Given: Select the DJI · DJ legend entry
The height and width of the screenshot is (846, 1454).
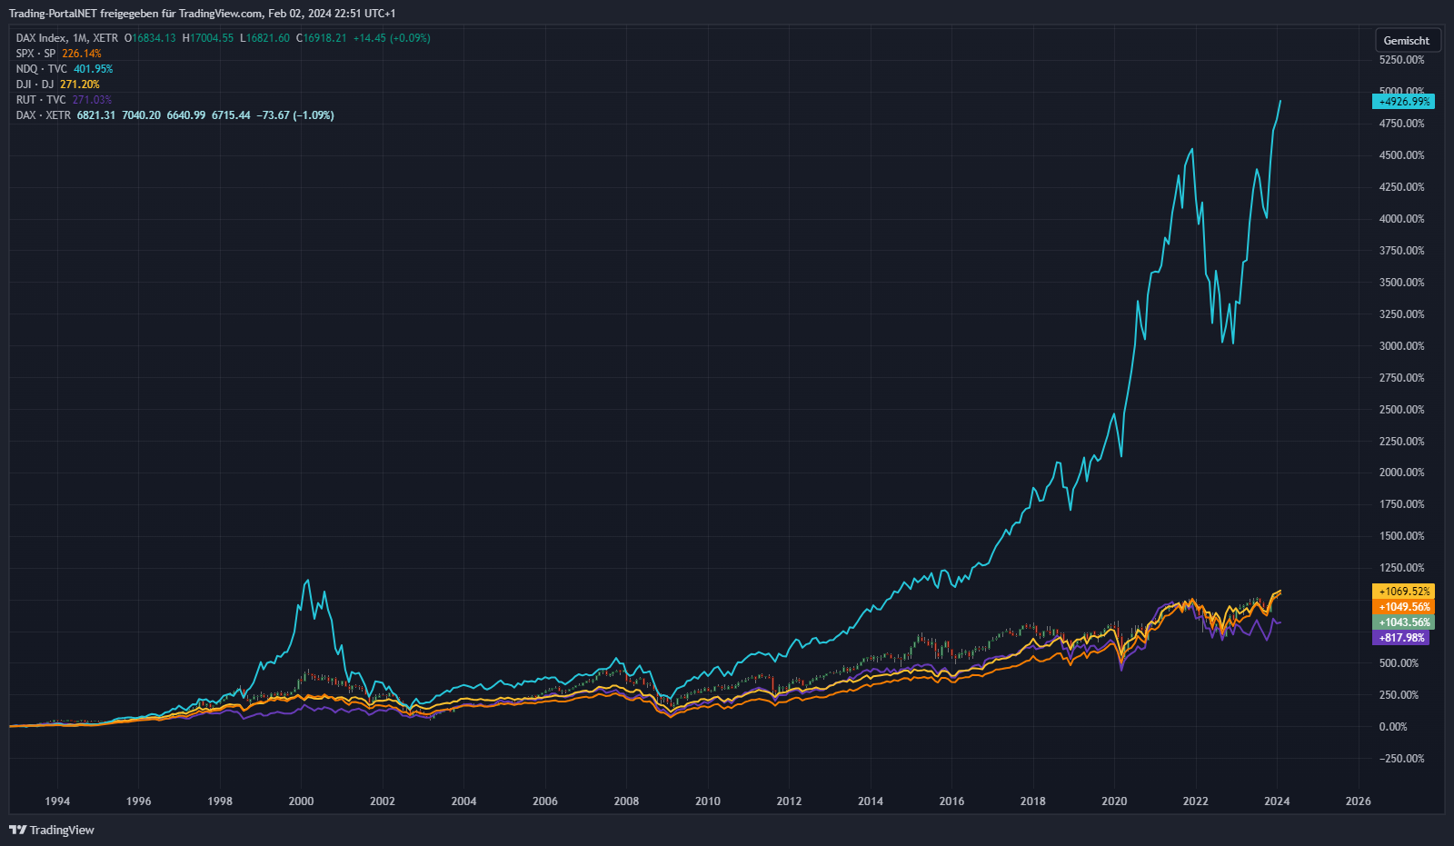Looking at the screenshot, I should pos(35,85).
